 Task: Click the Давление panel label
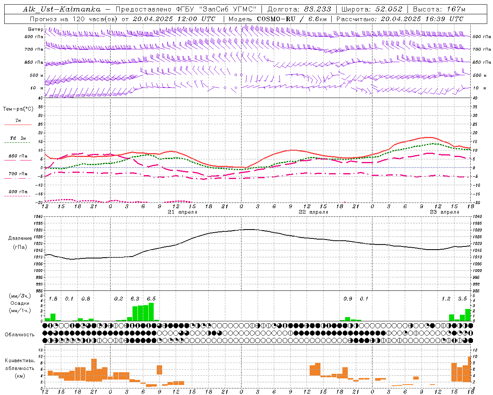coord(20,238)
